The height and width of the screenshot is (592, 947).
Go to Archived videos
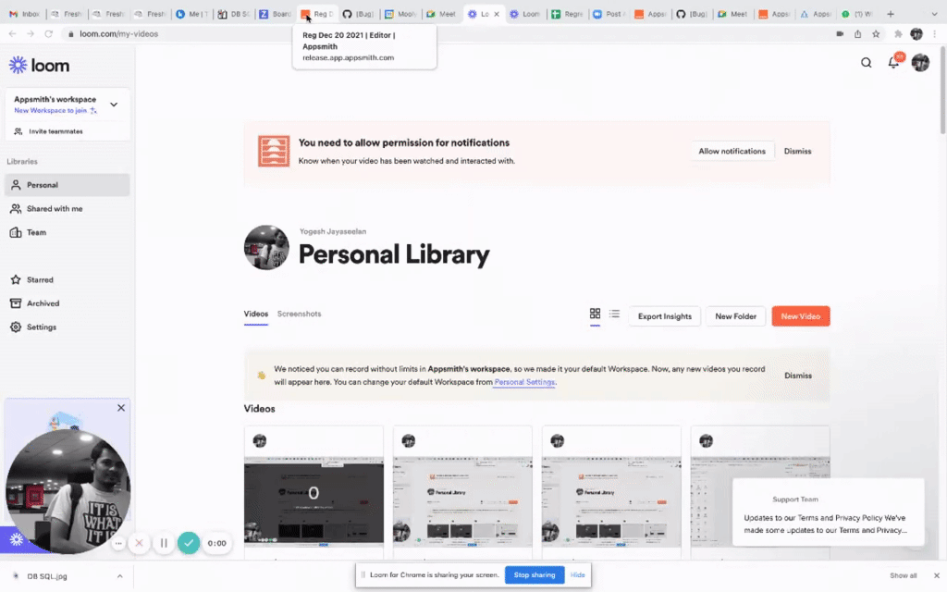click(x=67, y=303)
